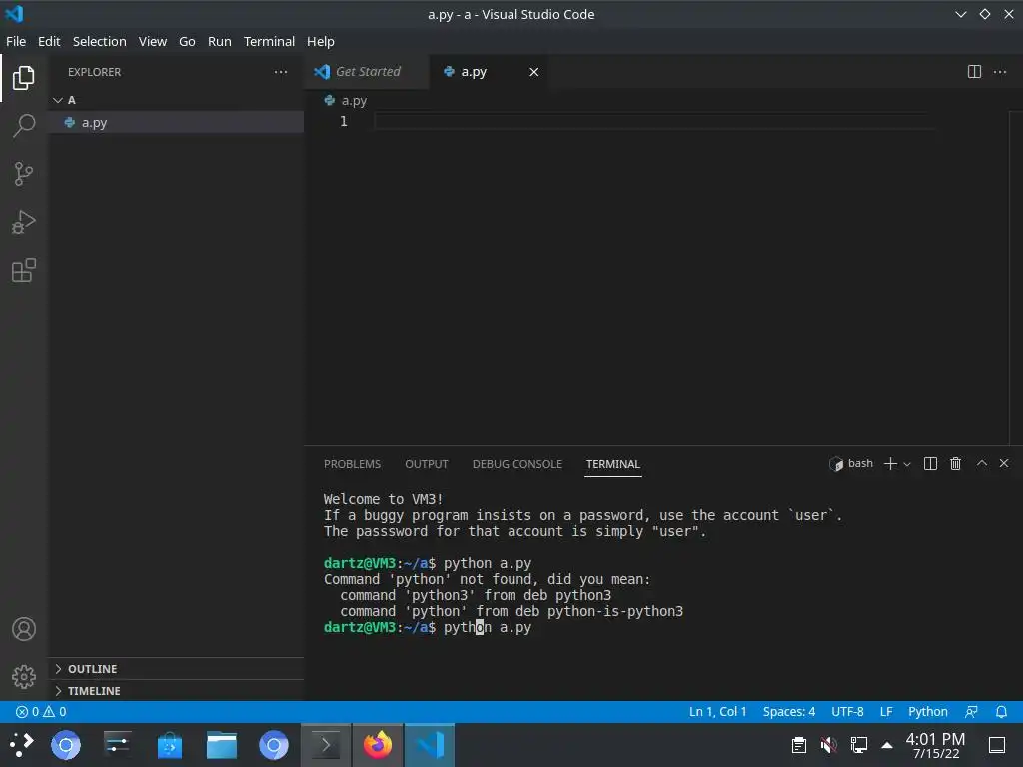Change end of line sequence LF
Image resolution: width=1023 pixels, height=767 pixels.
pyautogui.click(x=886, y=711)
